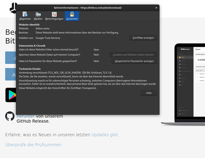205x158 pixels.
Task: Click the laptop BitBoxApp screenshot image
Action: point(183,85)
